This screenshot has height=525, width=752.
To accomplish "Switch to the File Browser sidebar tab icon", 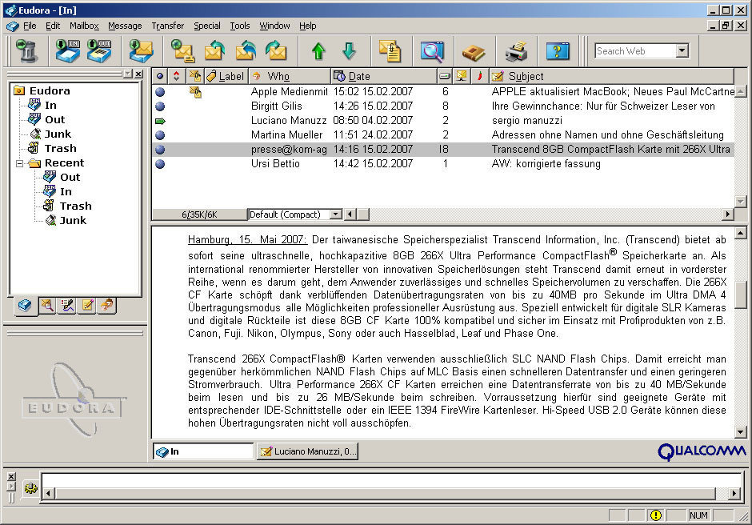I will point(47,305).
